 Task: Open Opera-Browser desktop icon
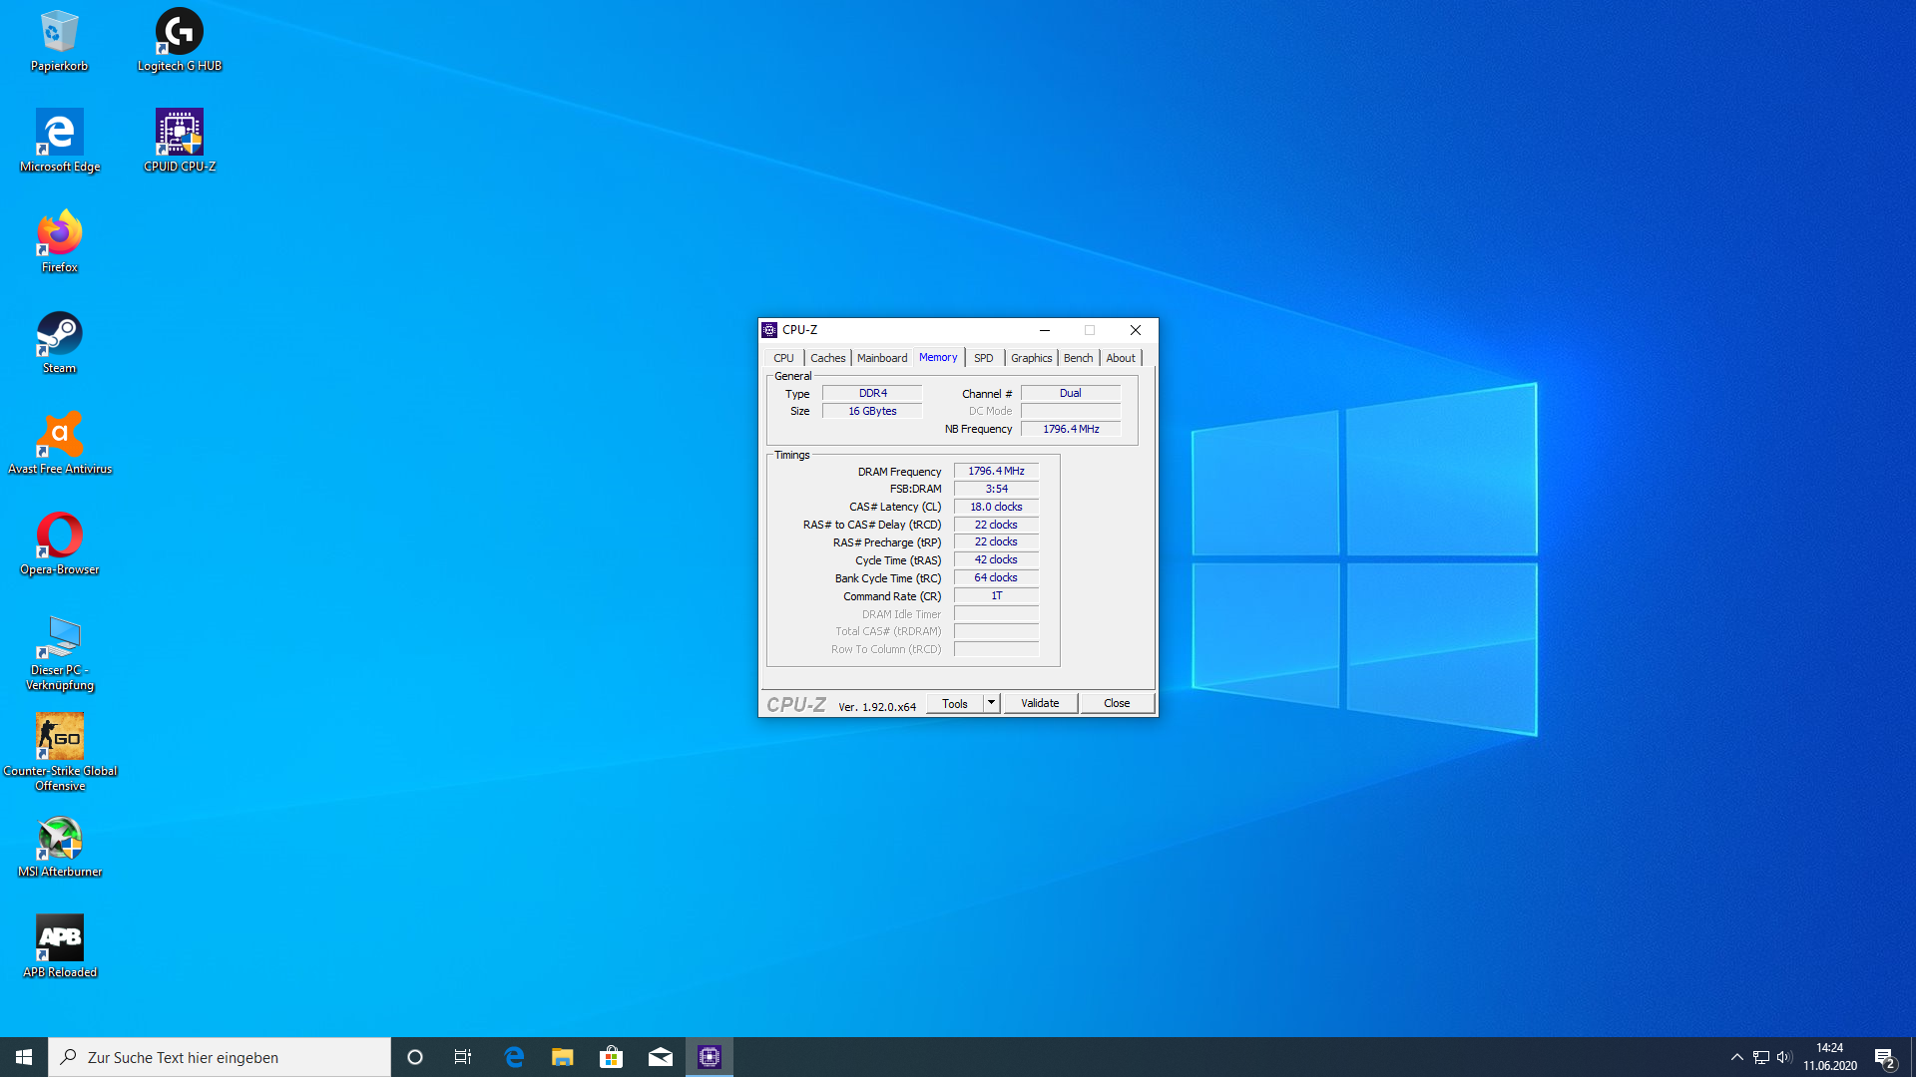tap(60, 536)
